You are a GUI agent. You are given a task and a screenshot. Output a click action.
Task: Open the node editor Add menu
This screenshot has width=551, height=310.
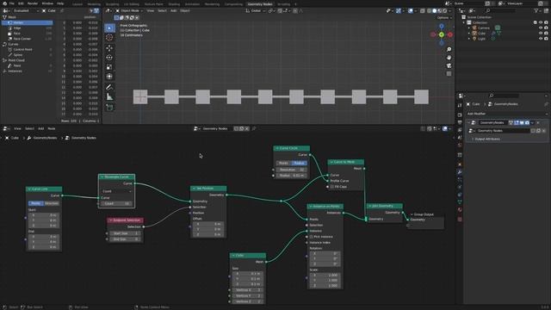40,128
